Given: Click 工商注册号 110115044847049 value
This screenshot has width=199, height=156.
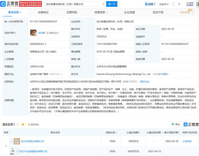Looking at the screenshot, I should point(107,44).
